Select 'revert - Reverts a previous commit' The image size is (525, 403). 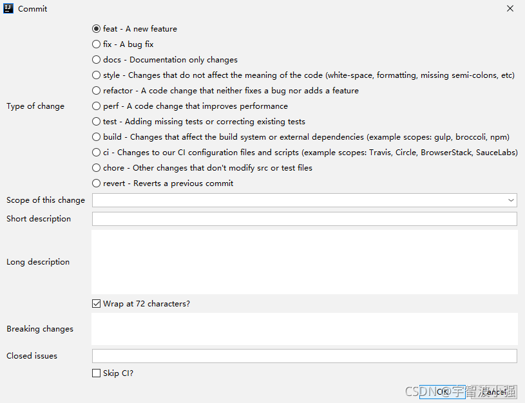[97, 183]
